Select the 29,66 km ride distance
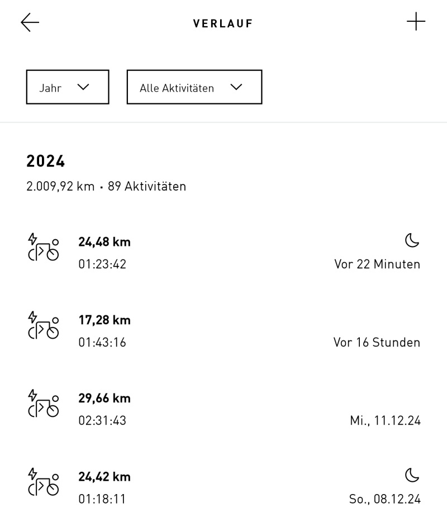447x522 pixels. pos(104,398)
